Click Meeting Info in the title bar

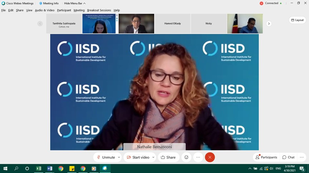coord(49,3)
